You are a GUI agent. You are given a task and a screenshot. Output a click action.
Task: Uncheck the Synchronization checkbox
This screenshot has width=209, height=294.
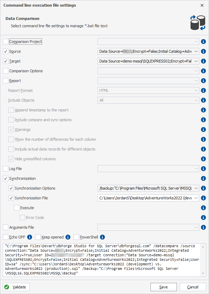[6, 178]
